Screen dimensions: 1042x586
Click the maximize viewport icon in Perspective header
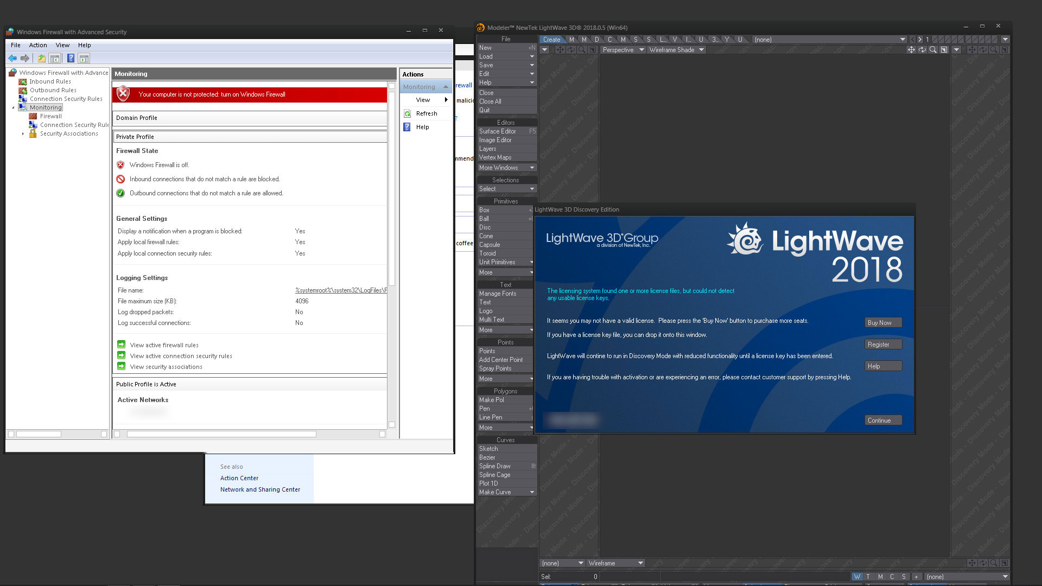[x=944, y=50]
